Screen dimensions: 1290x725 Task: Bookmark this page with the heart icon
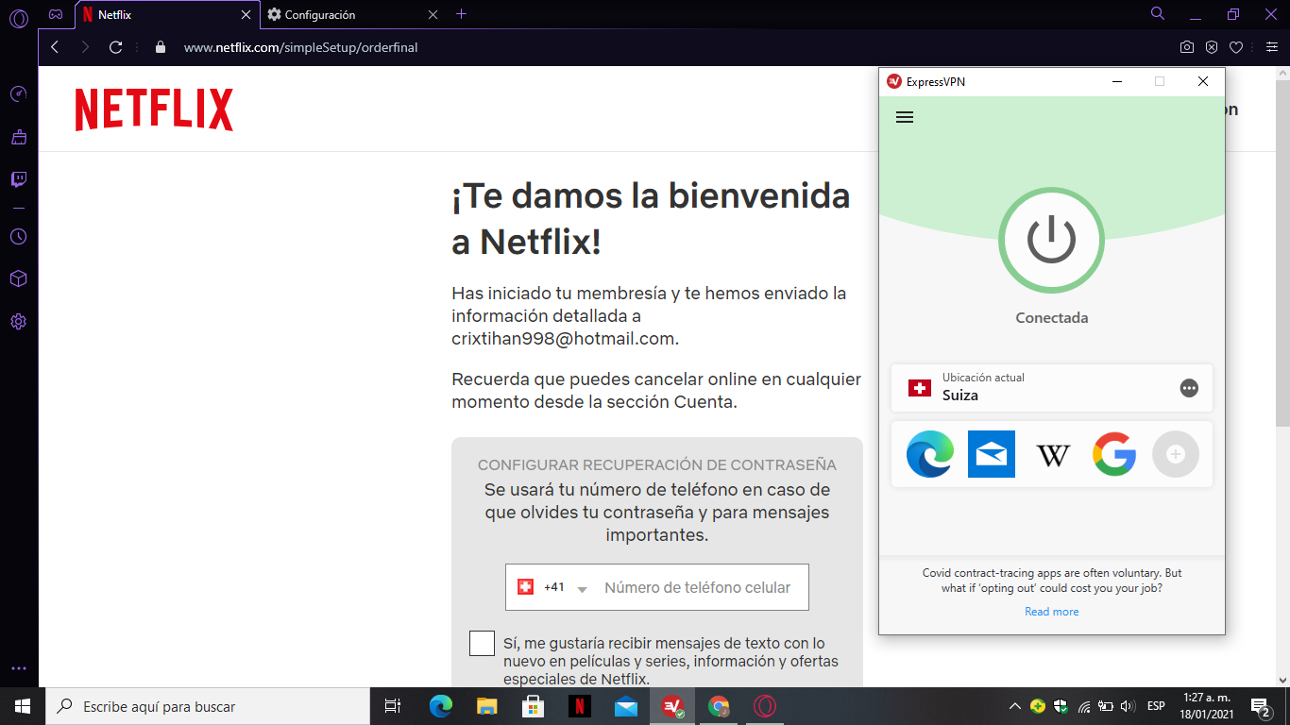click(x=1235, y=47)
